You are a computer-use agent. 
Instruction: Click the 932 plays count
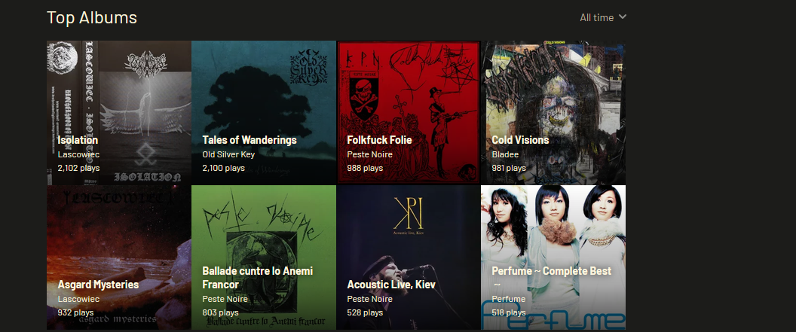(x=75, y=312)
